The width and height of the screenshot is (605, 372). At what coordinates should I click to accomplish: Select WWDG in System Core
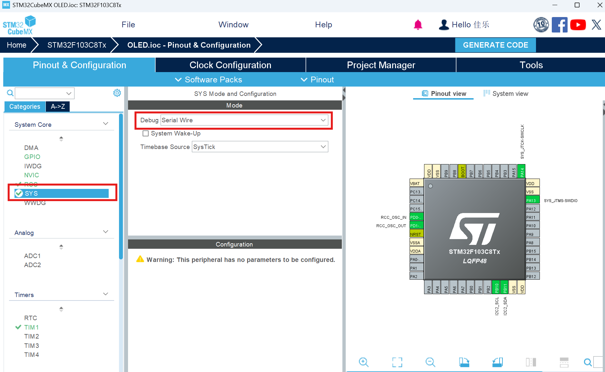(35, 203)
